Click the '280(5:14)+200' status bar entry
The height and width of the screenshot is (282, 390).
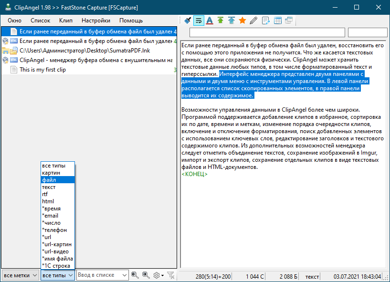(x=213, y=277)
